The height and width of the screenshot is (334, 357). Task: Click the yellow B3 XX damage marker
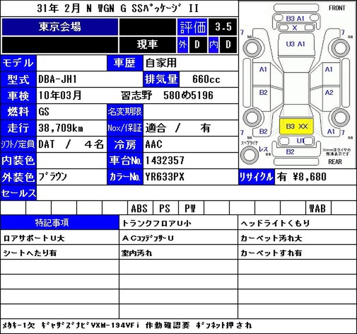pyautogui.click(x=296, y=126)
